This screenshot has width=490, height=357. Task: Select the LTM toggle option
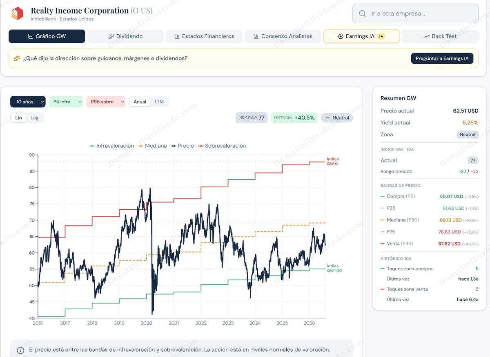pyautogui.click(x=159, y=102)
